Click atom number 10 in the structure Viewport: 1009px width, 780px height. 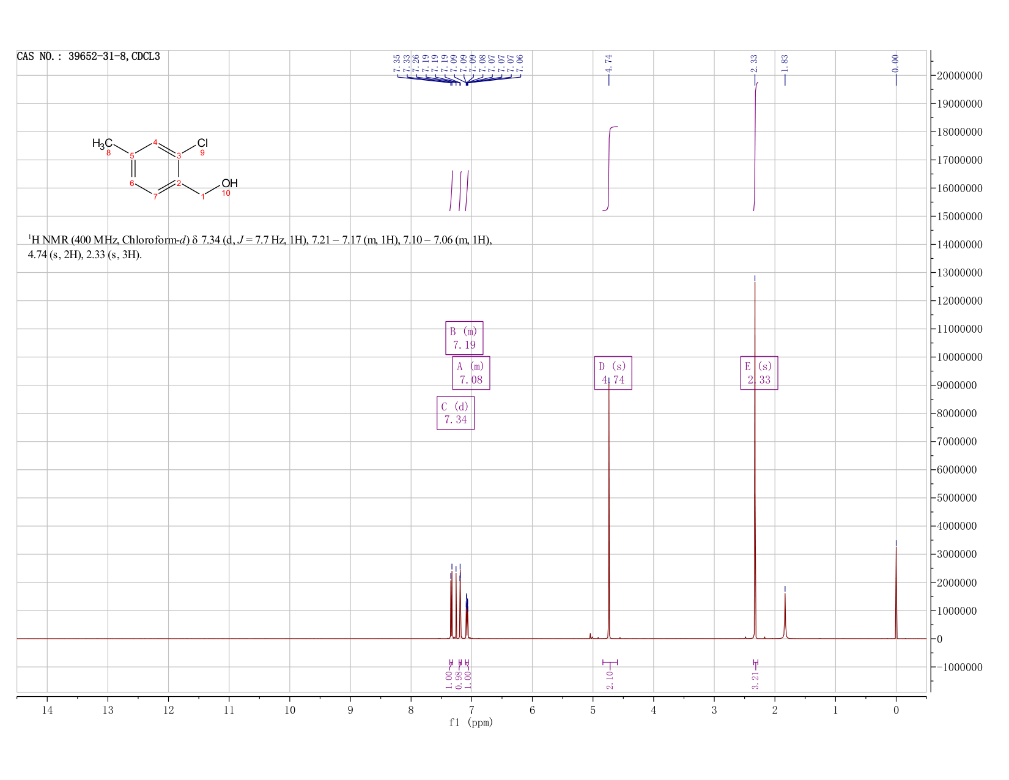point(226,193)
